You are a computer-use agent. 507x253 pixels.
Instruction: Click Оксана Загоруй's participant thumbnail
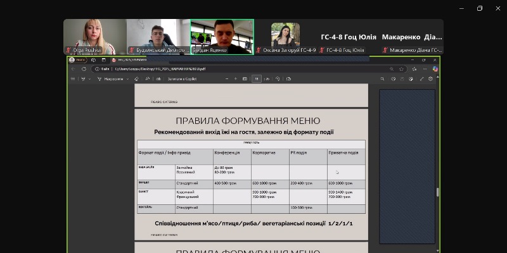coord(285,37)
